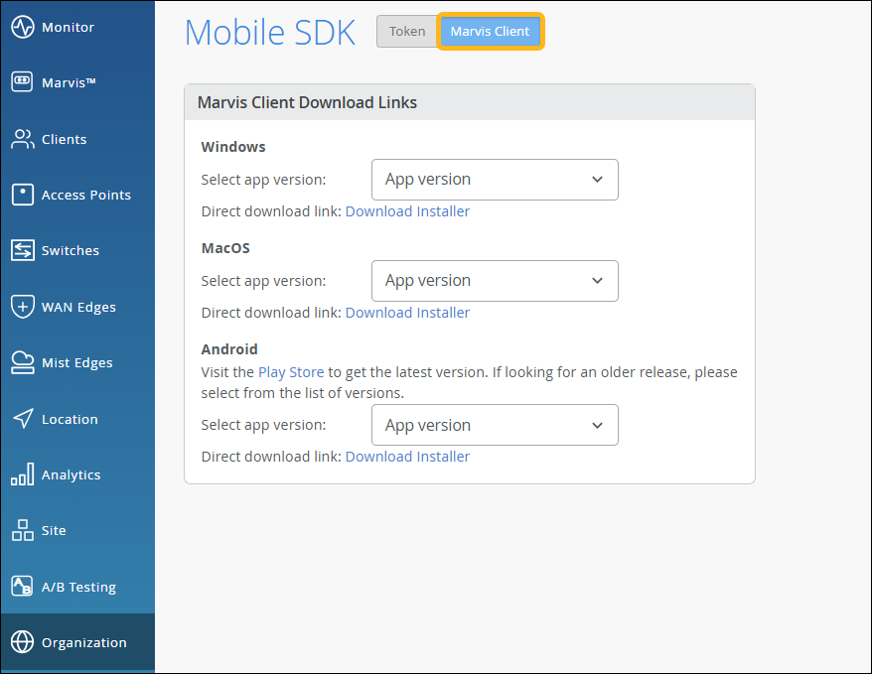Click the Windows section heading
Image resolution: width=872 pixels, height=674 pixels.
(x=233, y=147)
